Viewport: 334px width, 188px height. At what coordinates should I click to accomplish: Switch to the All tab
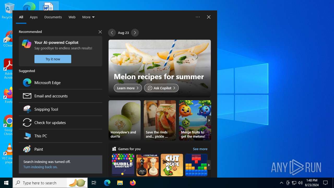pos(21,17)
